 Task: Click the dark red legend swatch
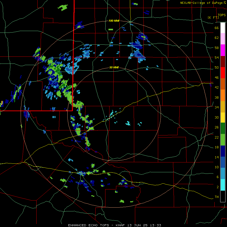coord(223,61)
